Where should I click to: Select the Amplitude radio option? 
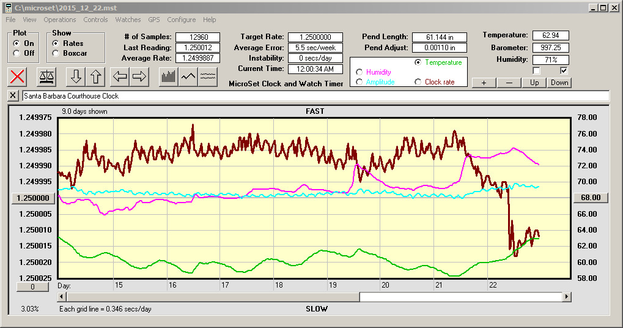359,82
